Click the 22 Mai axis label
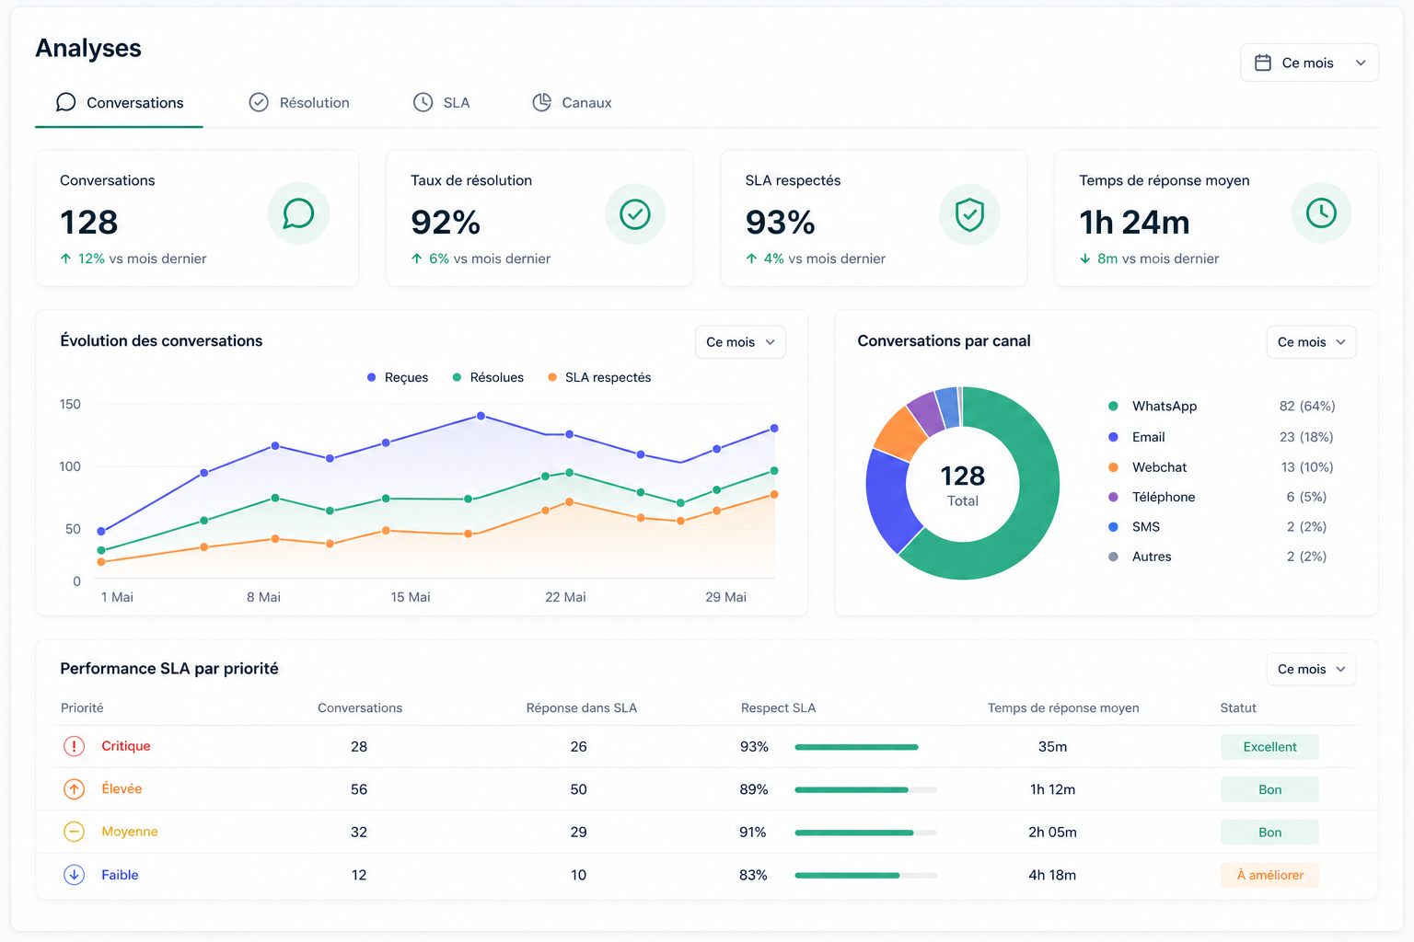Image resolution: width=1414 pixels, height=942 pixels. (565, 597)
